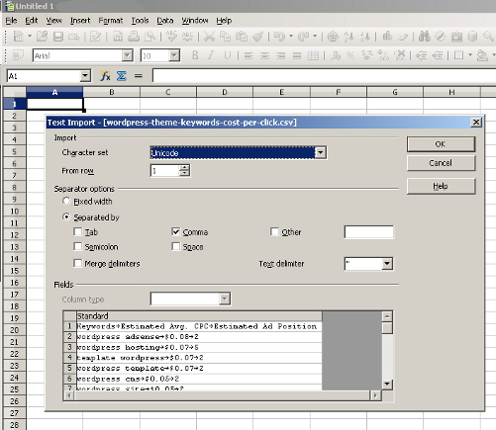Open the Text delimiter dropdown
This screenshot has width=496, height=430.
coord(387,264)
